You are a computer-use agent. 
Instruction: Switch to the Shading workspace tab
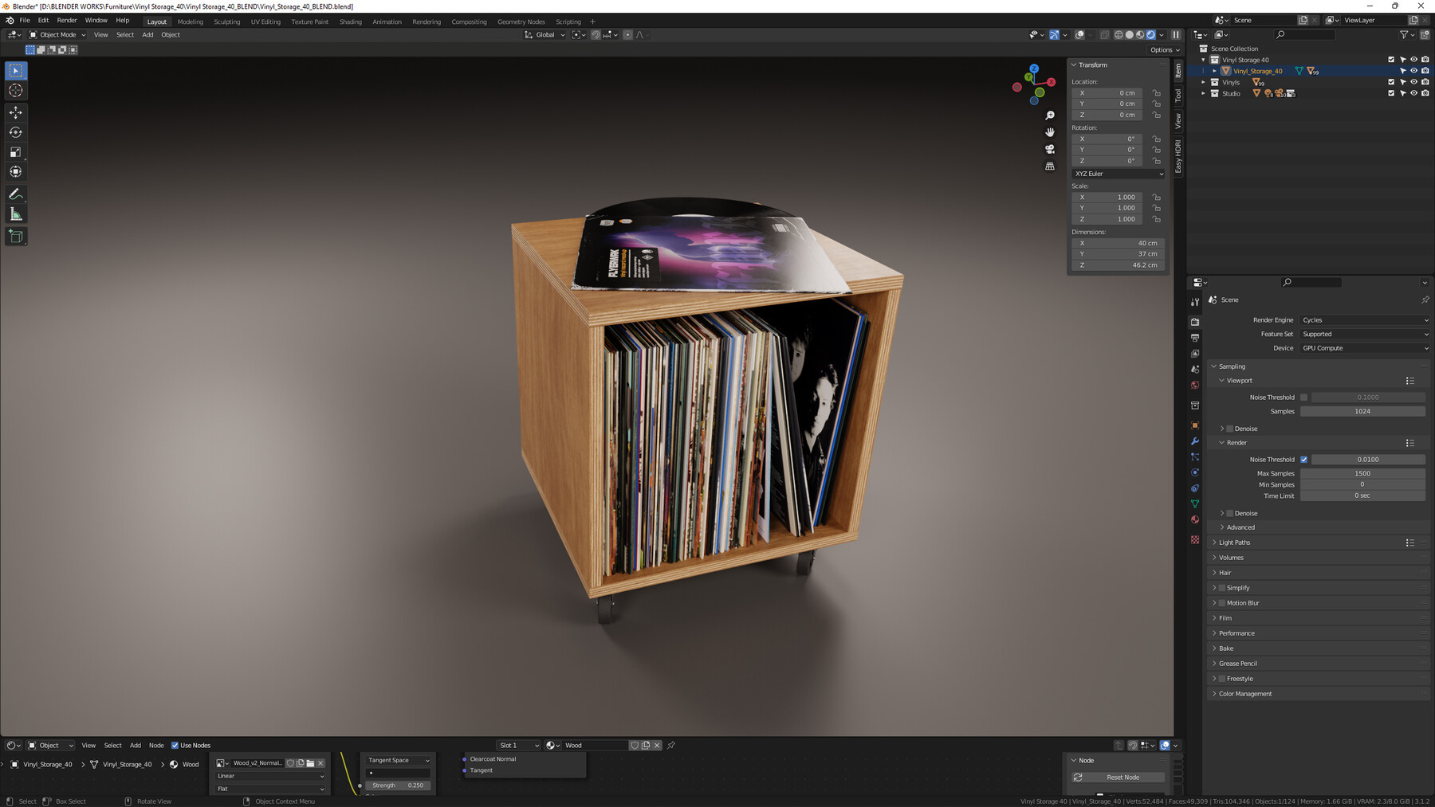[x=350, y=22]
